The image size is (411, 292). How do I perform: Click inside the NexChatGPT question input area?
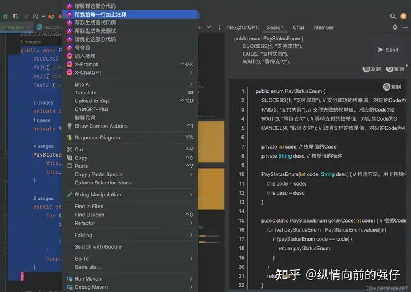click(300, 50)
